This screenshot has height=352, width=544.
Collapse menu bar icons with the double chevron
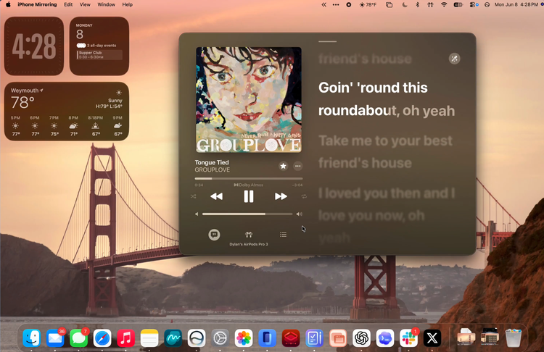tap(323, 4)
